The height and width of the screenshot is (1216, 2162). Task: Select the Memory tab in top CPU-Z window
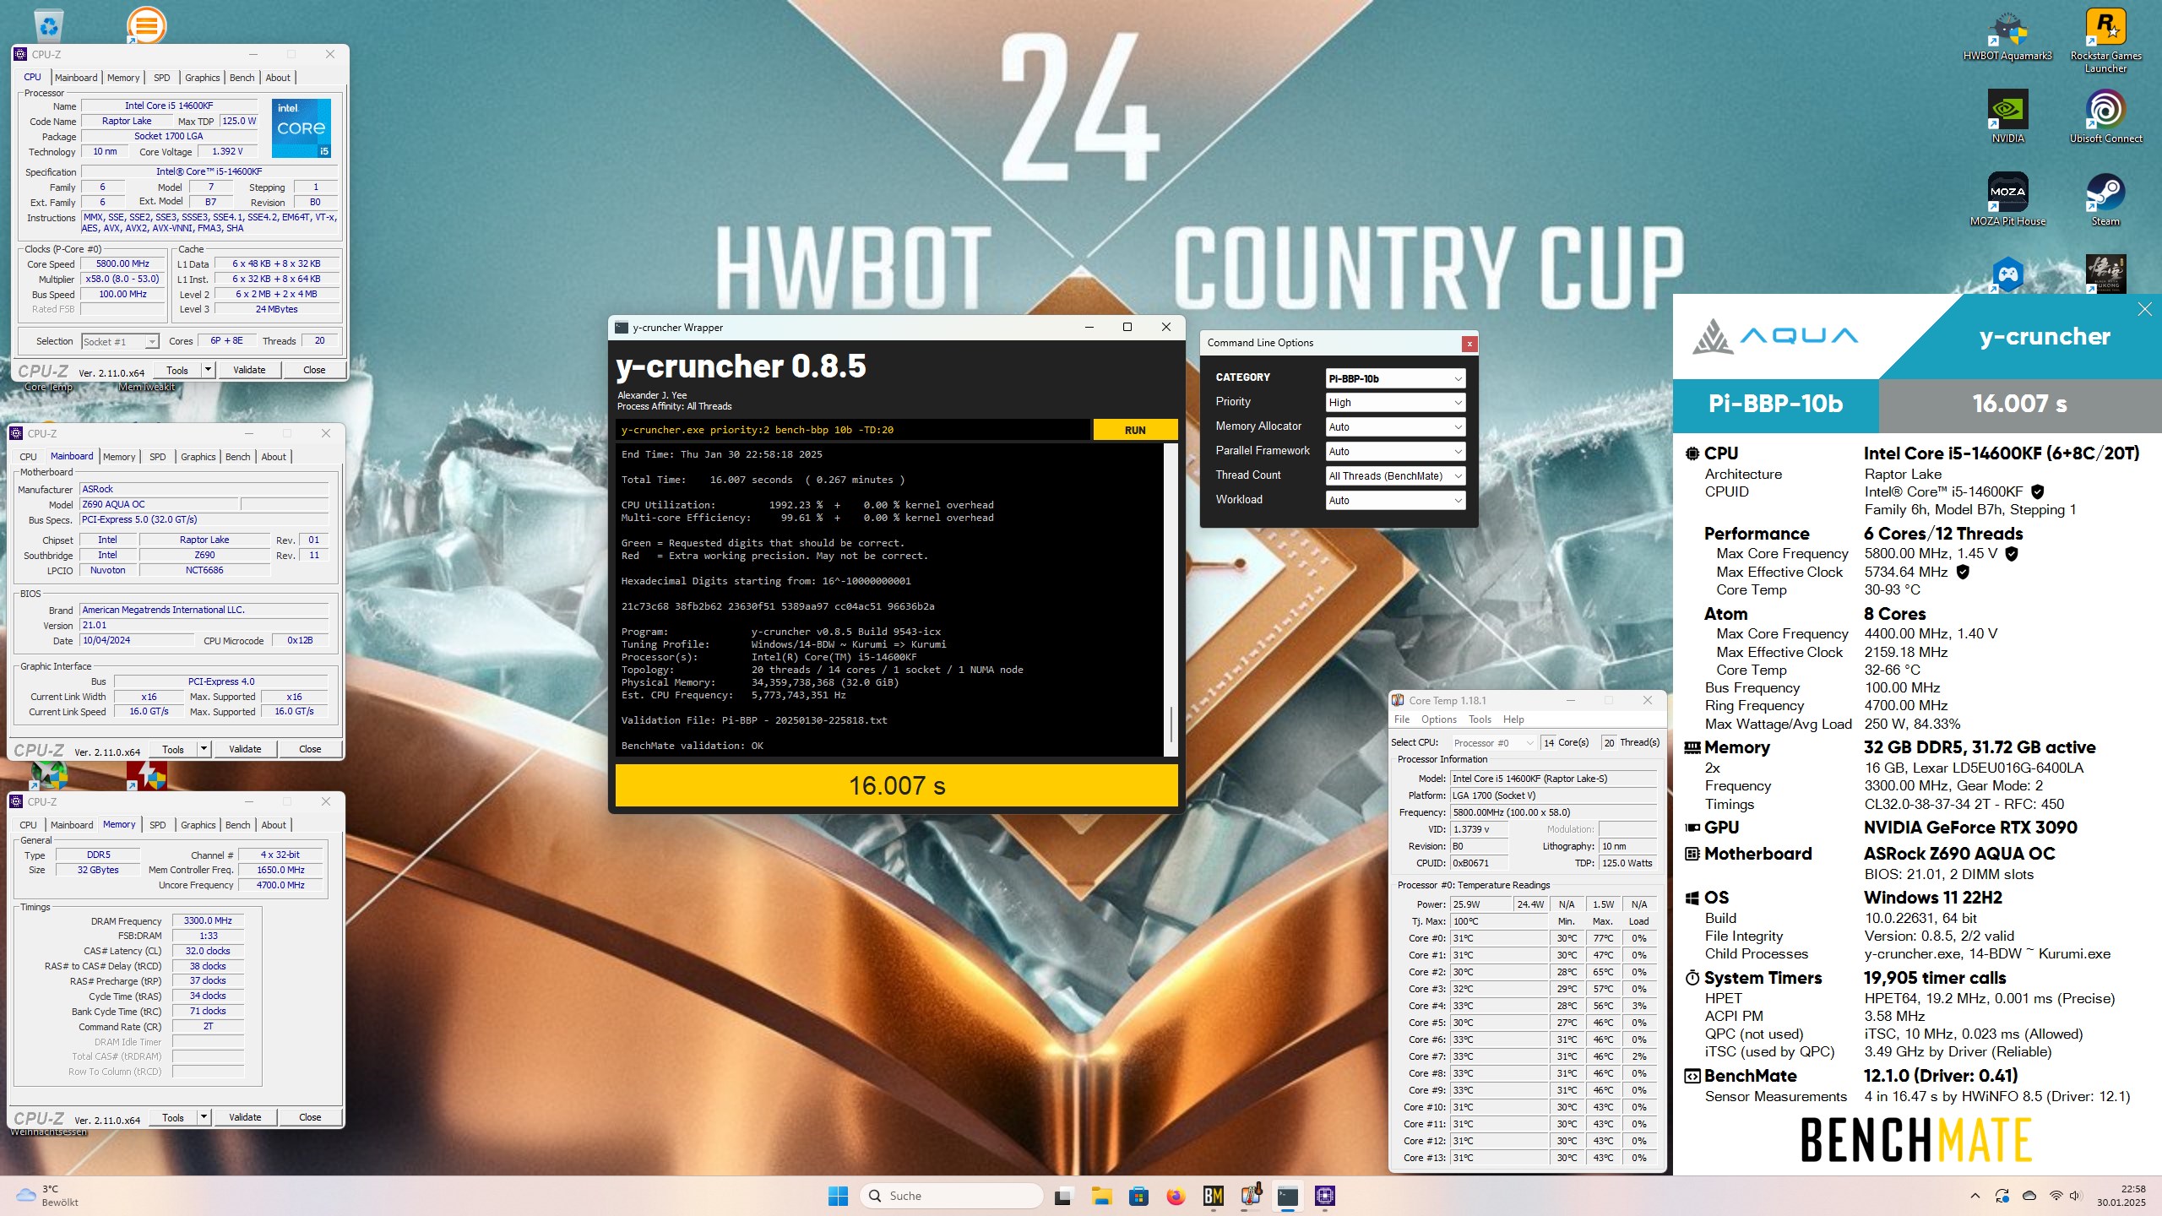click(123, 78)
